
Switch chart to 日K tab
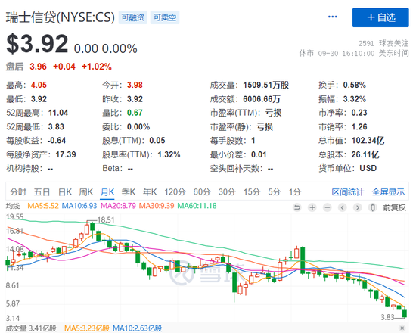(65, 191)
